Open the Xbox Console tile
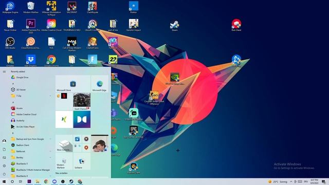Viewport: 329px width, 185px height. click(64, 143)
